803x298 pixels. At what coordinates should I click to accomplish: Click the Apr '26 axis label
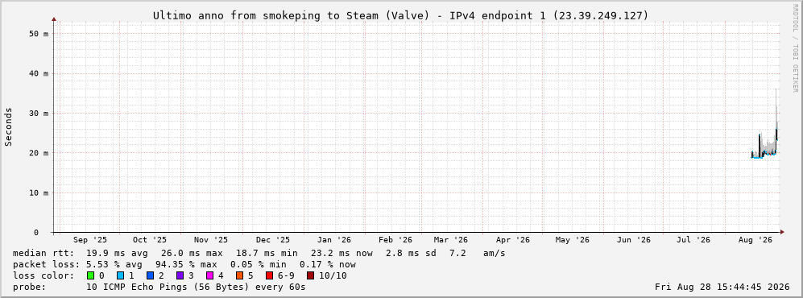click(512, 240)
